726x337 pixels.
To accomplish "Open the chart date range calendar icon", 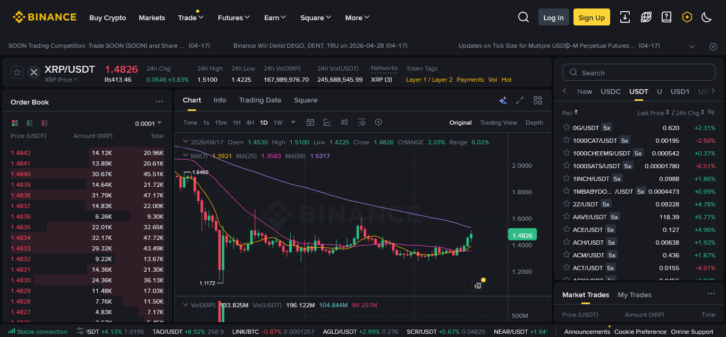I will point(310,123).
